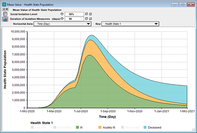Click the window icon in the title bar
Screen dimensions: 197x133
[x=4, y=5]
